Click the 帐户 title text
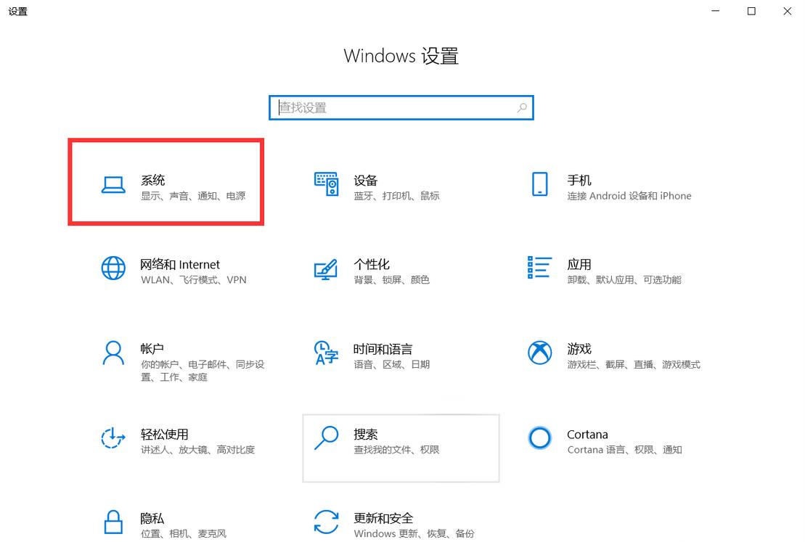805x542 pixels. pos(152,348)
